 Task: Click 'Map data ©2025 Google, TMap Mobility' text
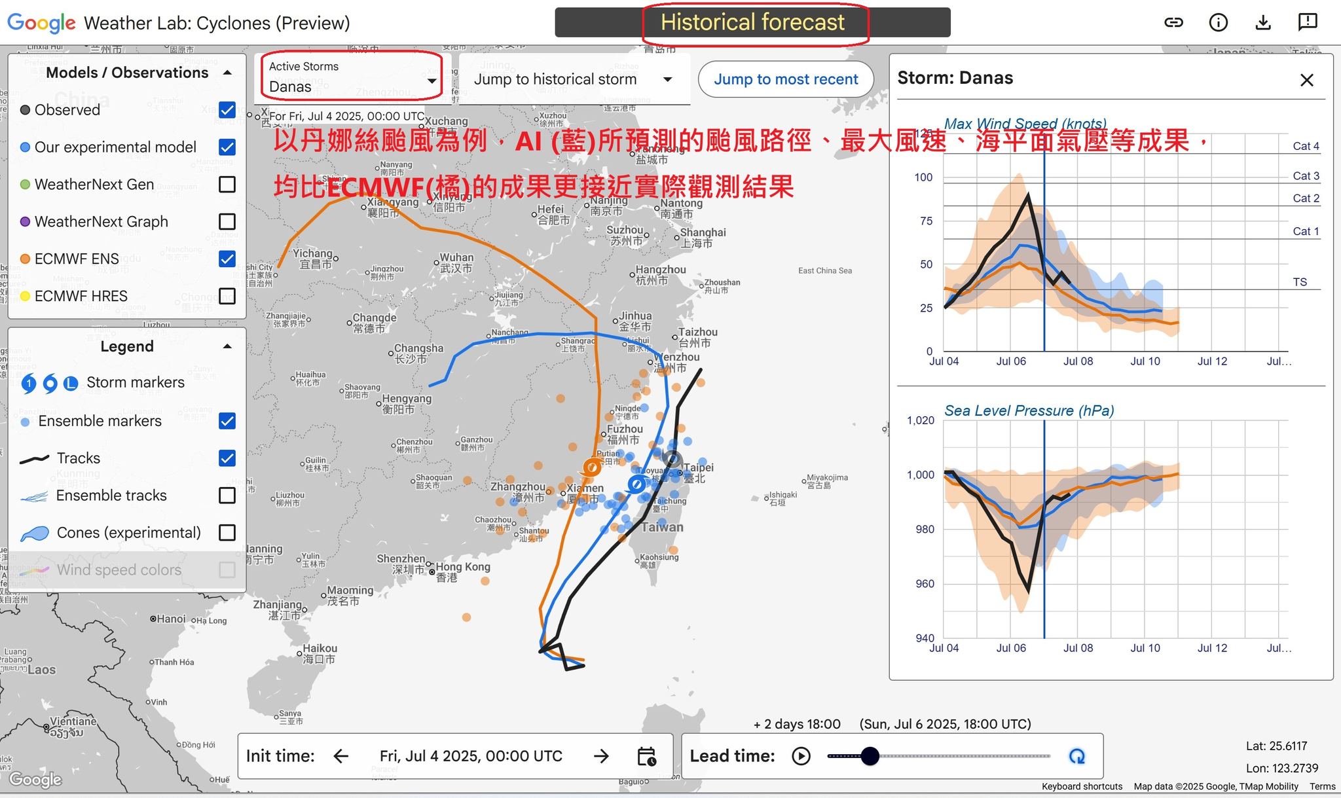1216,786
